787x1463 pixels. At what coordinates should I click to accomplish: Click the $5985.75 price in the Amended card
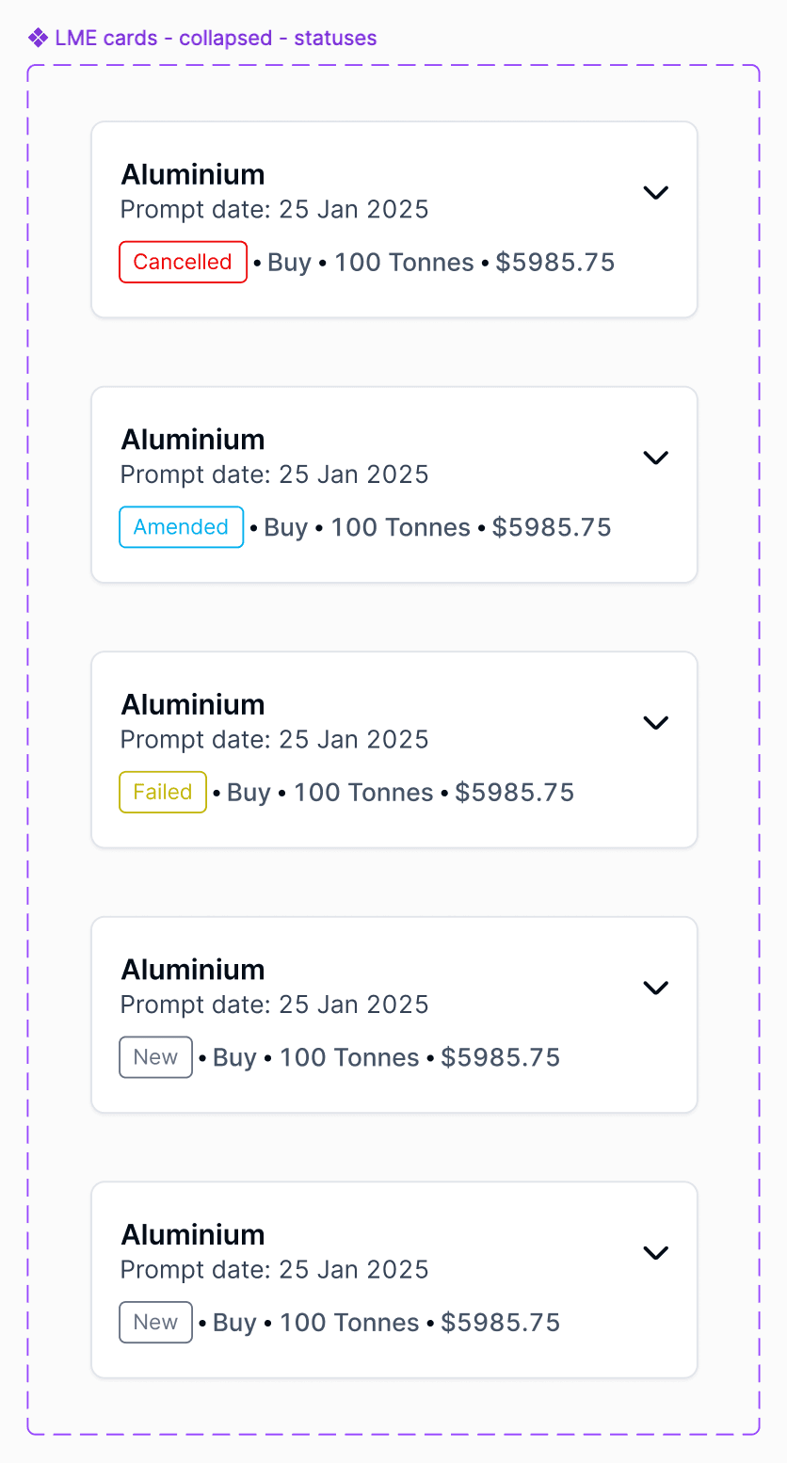[552, 527]
